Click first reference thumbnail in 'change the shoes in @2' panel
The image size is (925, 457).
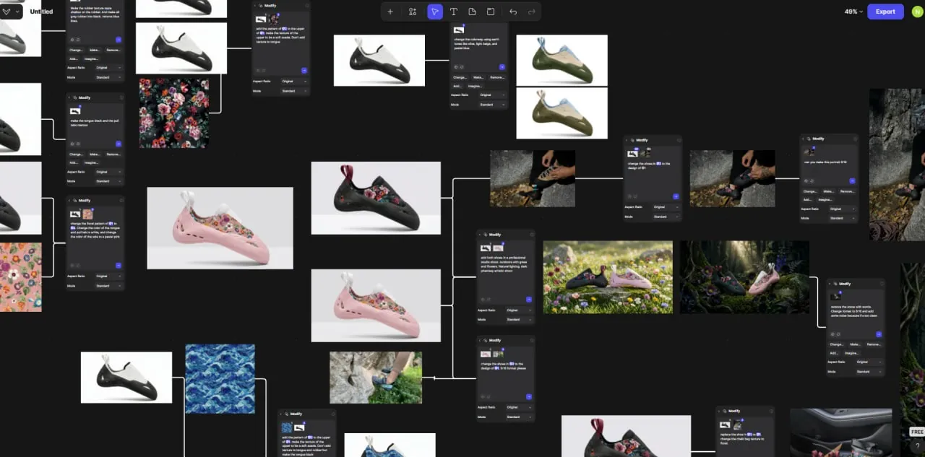click(x=632, y=153)
